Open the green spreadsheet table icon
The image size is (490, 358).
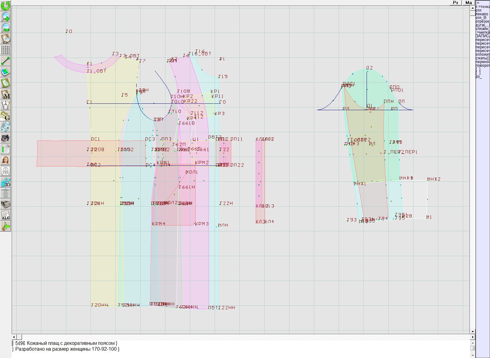(x=6, y=149)
